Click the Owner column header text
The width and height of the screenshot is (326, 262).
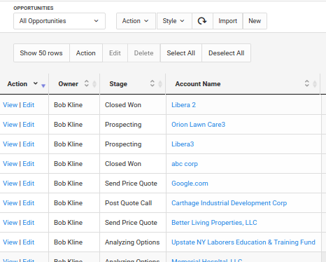coord(69,84)
